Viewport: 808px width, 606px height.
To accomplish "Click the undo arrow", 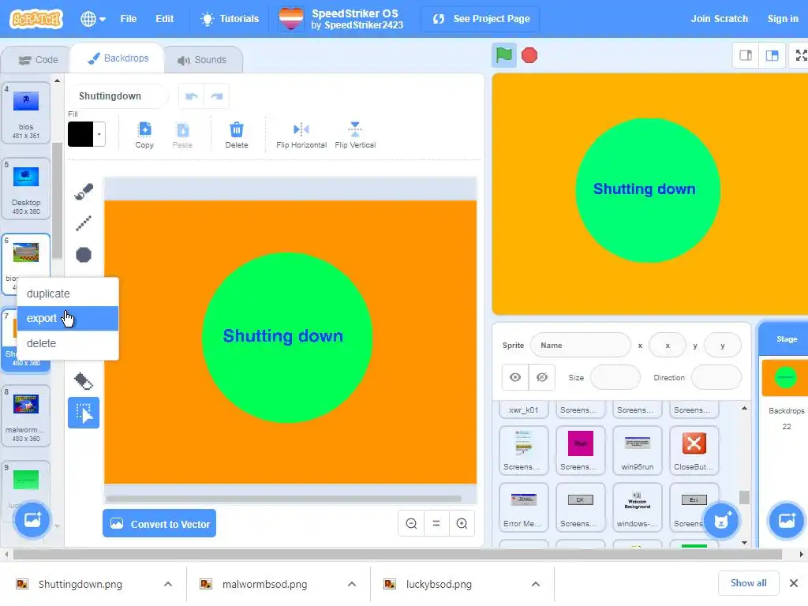I will click(x=192, y=96).
